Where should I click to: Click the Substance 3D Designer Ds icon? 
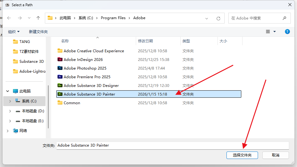point(60,85)
